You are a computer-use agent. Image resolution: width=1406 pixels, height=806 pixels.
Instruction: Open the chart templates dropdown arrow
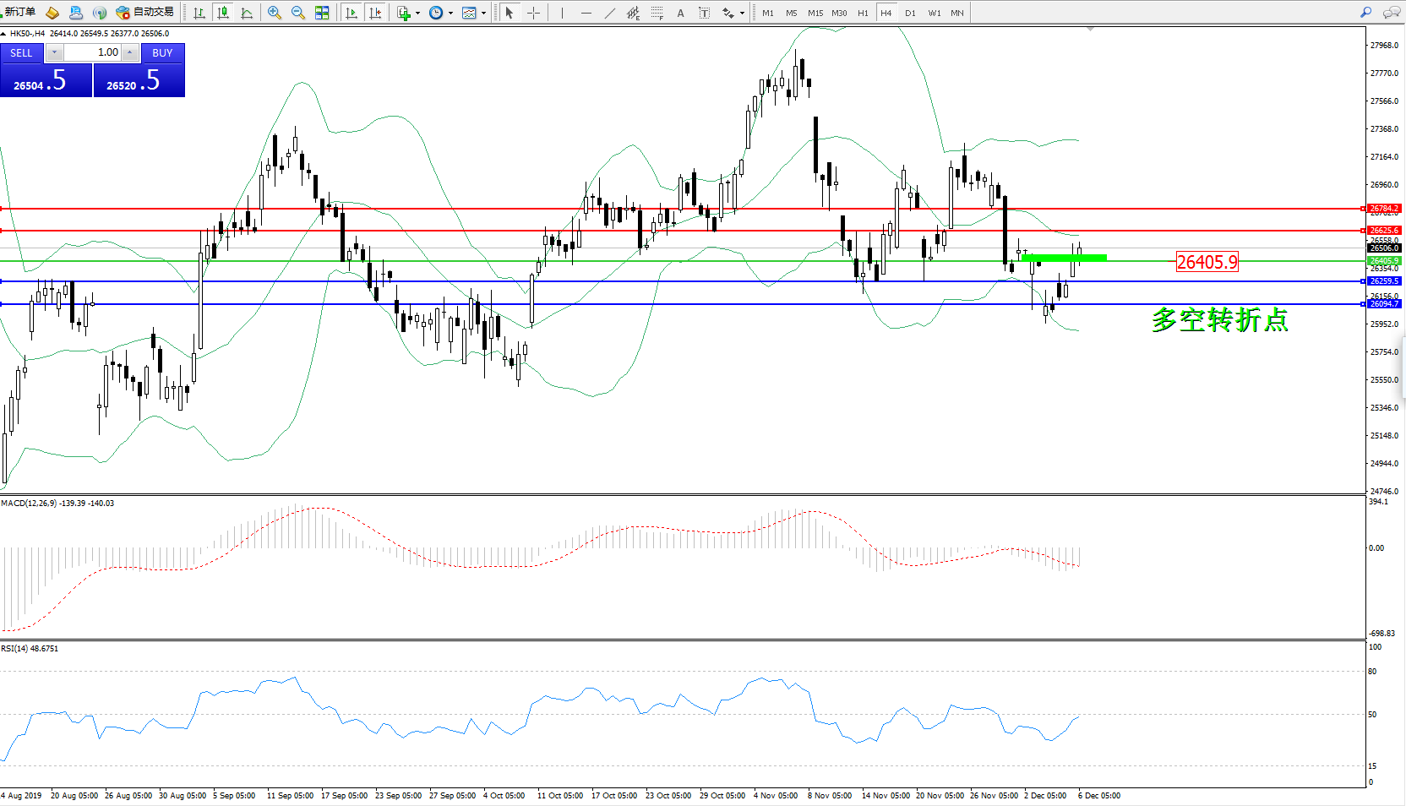(483, 13)
